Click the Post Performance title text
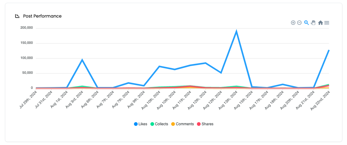The height and width of the screenshot is (145, 347). (42, 16)
